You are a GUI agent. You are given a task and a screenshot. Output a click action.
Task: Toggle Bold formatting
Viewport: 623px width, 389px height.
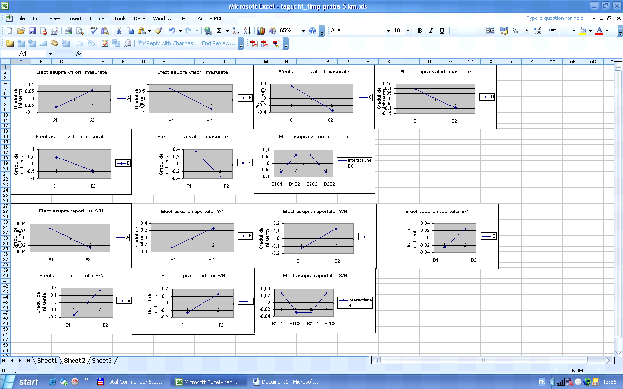[420, 31]
